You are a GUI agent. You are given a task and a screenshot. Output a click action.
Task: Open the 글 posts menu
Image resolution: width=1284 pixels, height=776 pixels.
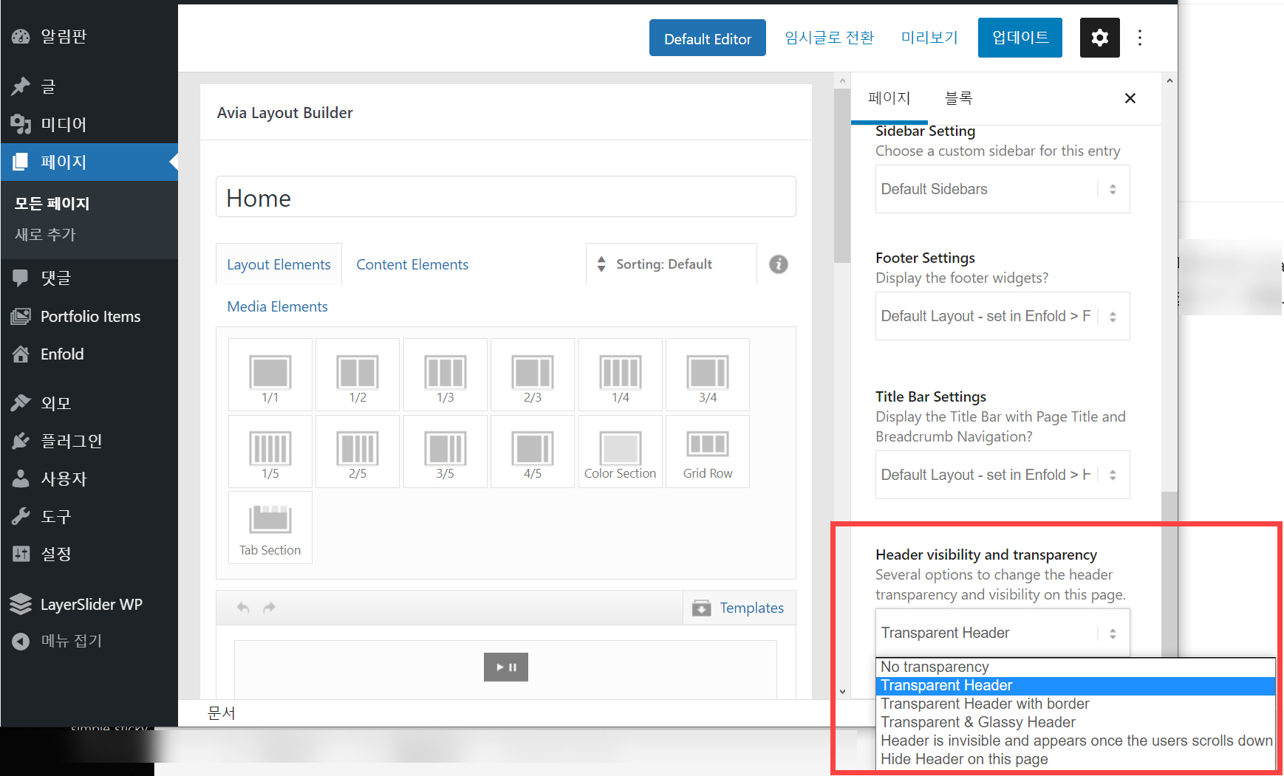(89, 86)
